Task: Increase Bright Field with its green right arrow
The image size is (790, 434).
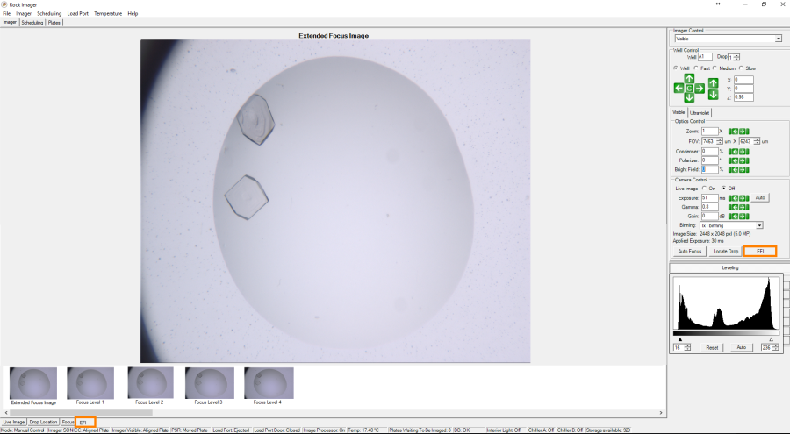Action: (x=743, y=170)
